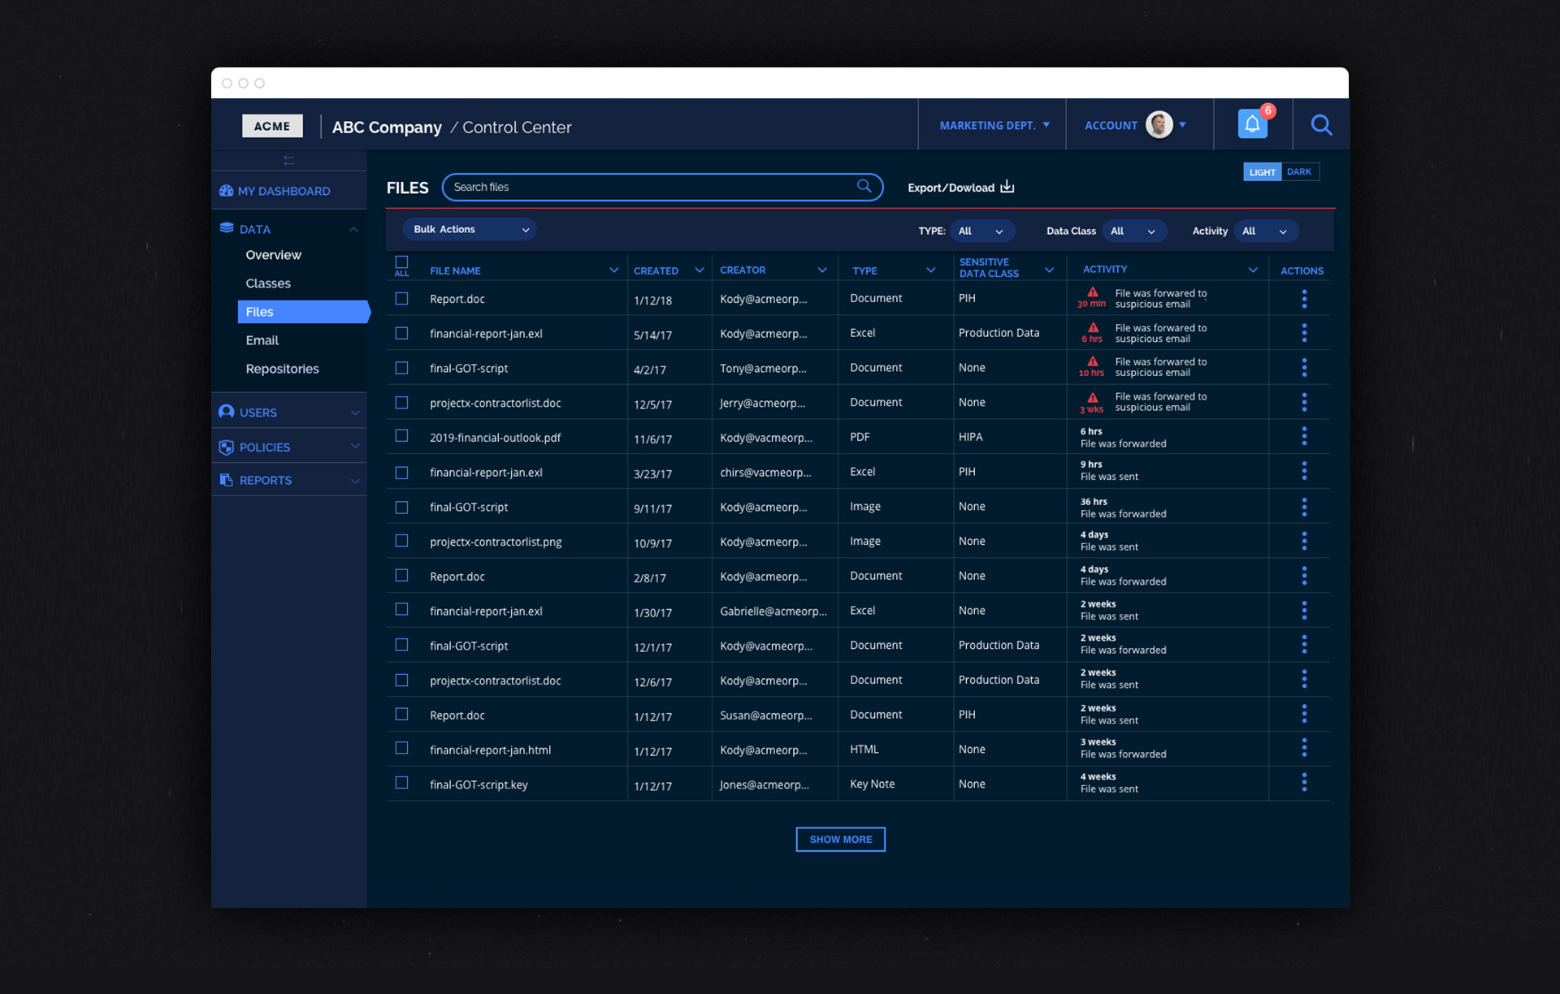Sort by File Name column chevron
Screen dimensions: 1560x994
pyautogui.click(x=613, y=270)
